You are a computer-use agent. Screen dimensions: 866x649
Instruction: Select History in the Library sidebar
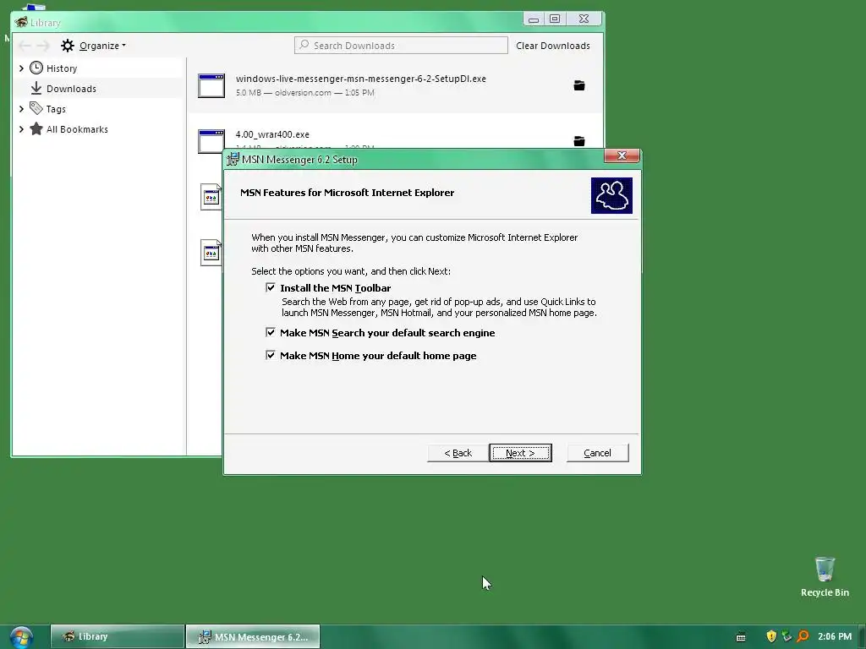[x=61, y=68]
